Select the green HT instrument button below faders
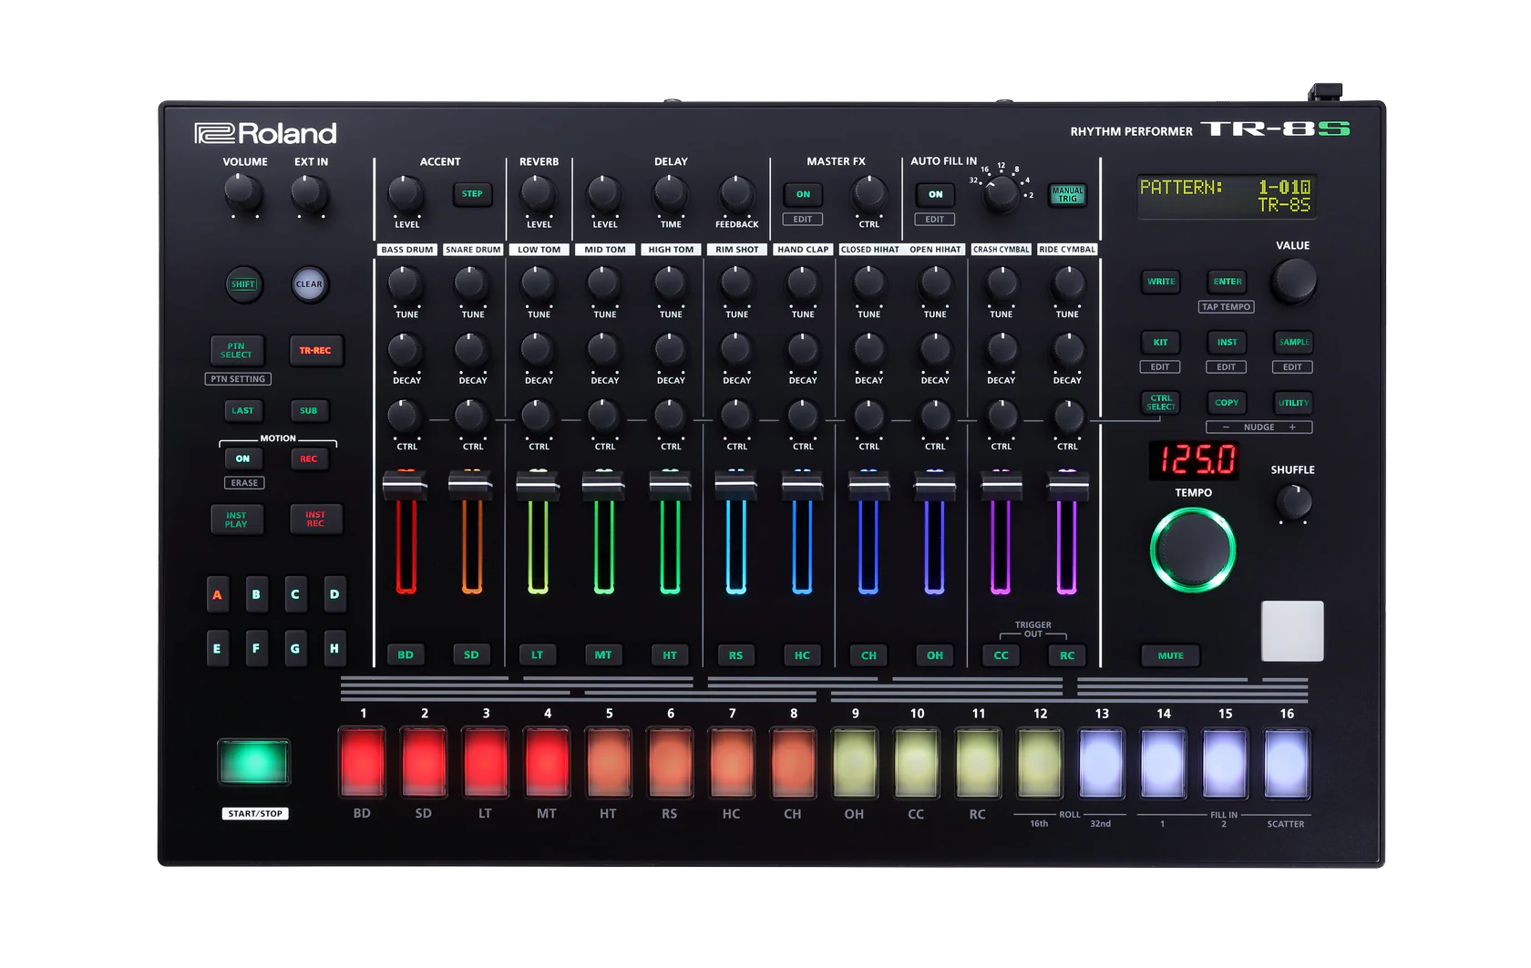The image size is (1531, 968). tap(670, 655)
